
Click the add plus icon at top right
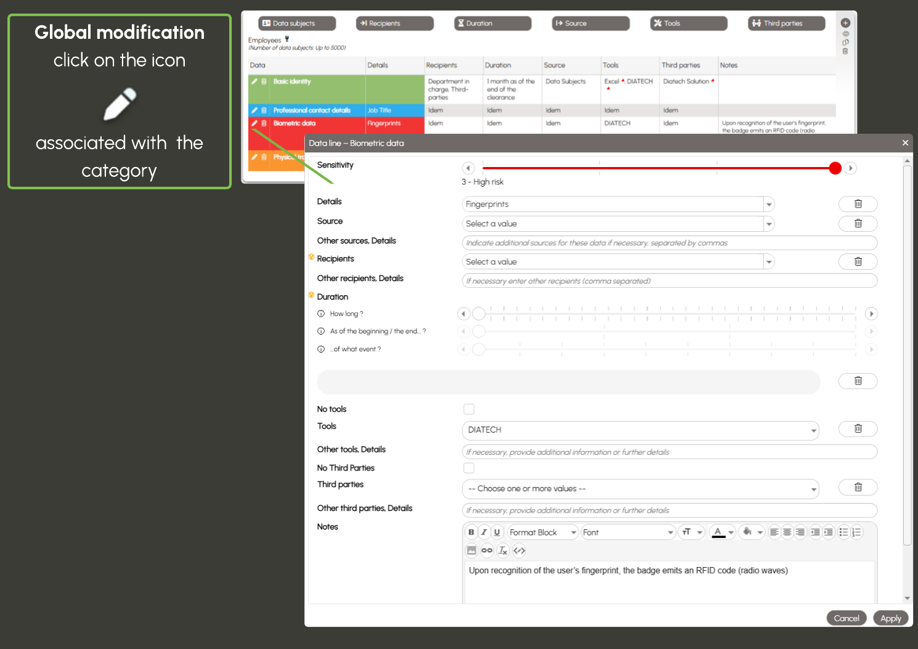coord(845,23)
